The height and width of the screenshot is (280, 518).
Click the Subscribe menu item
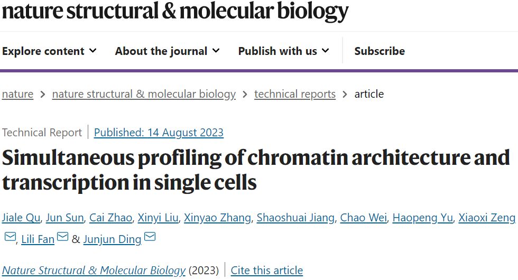pos(380,51)
